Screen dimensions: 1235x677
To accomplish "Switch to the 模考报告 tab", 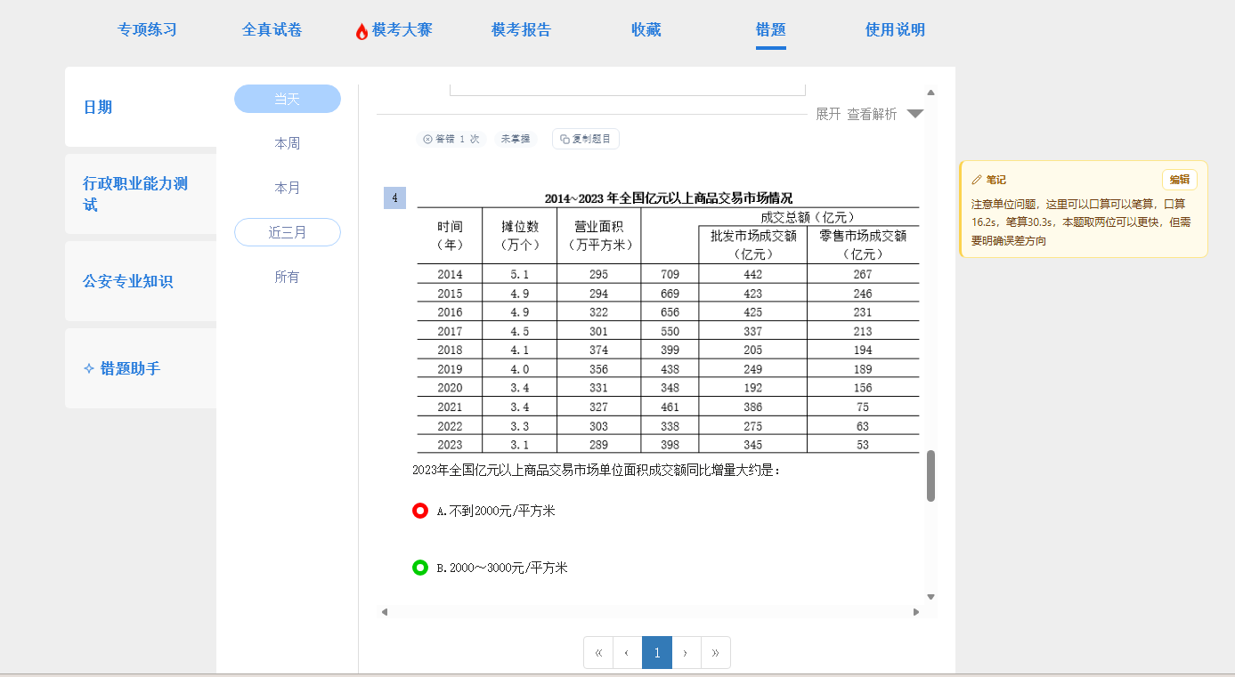I will (521, 29).
